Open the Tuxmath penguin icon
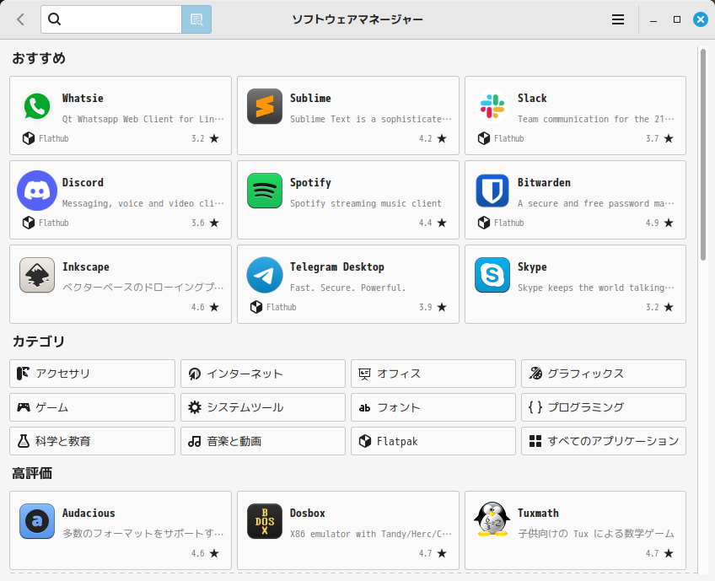The width and height of the screenshot is (715, 581). coord(492,520)
